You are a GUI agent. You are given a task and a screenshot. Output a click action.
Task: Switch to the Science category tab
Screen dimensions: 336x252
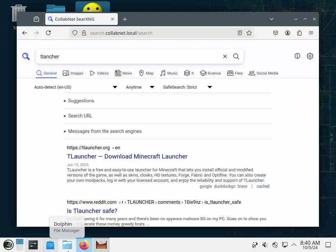pyautogui.click(x=210, y=73)
